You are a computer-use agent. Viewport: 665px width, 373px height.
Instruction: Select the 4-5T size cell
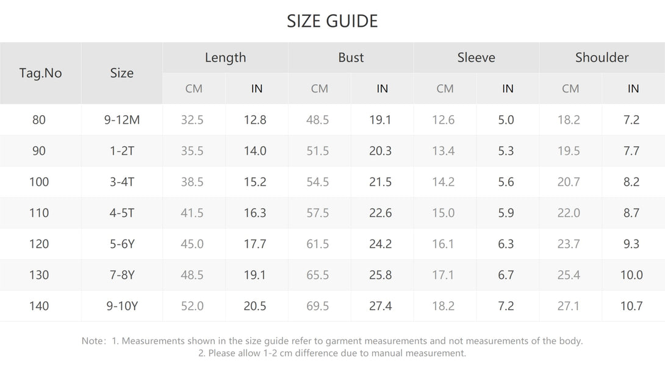122,213
